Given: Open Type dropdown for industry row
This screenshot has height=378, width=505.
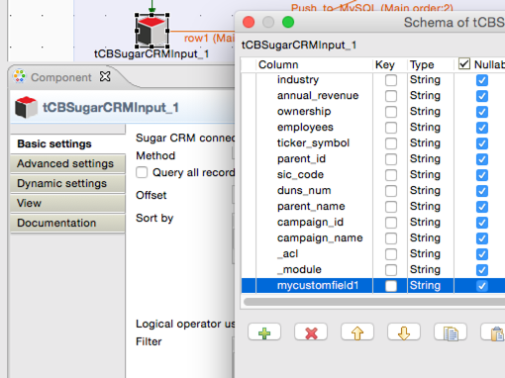Looking at the screenshot, I should click(x=431, y=80).
